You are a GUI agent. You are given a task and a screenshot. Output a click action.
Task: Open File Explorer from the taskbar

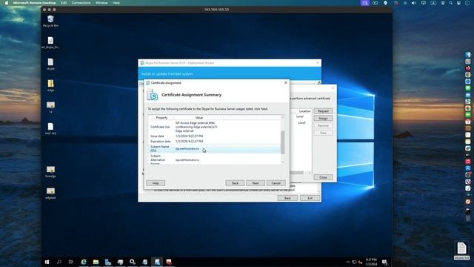coord(96,262)
